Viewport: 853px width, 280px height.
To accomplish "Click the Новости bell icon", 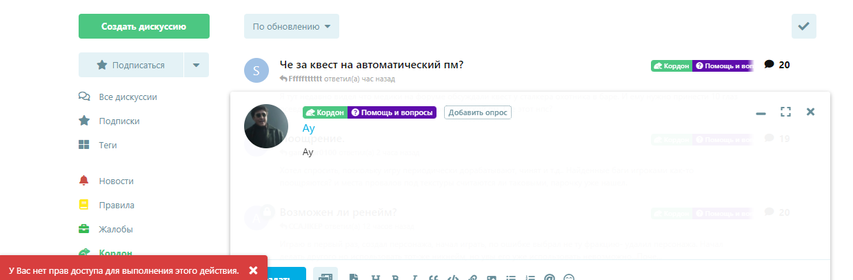I will tap(84, 181).
